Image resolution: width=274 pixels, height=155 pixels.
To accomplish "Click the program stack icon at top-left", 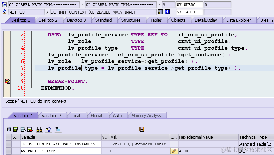I will [x=4, y=5].
